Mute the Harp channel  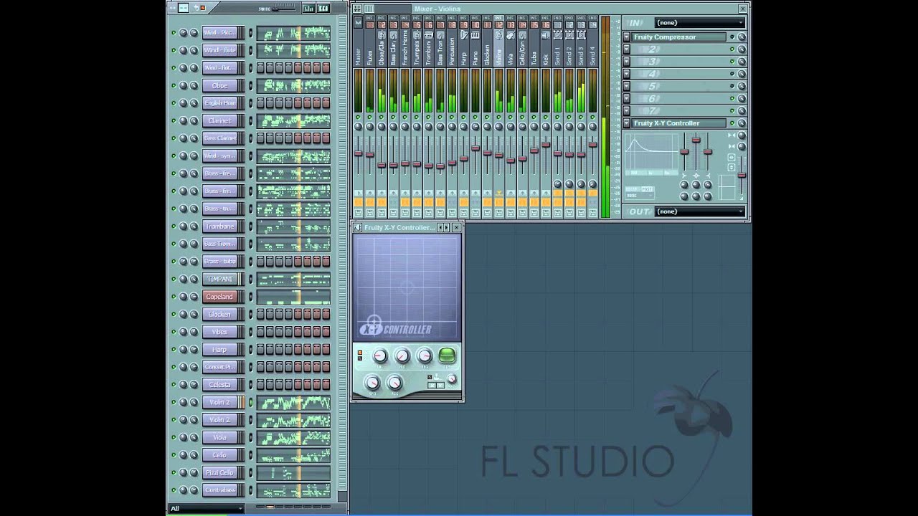[173, 349]
